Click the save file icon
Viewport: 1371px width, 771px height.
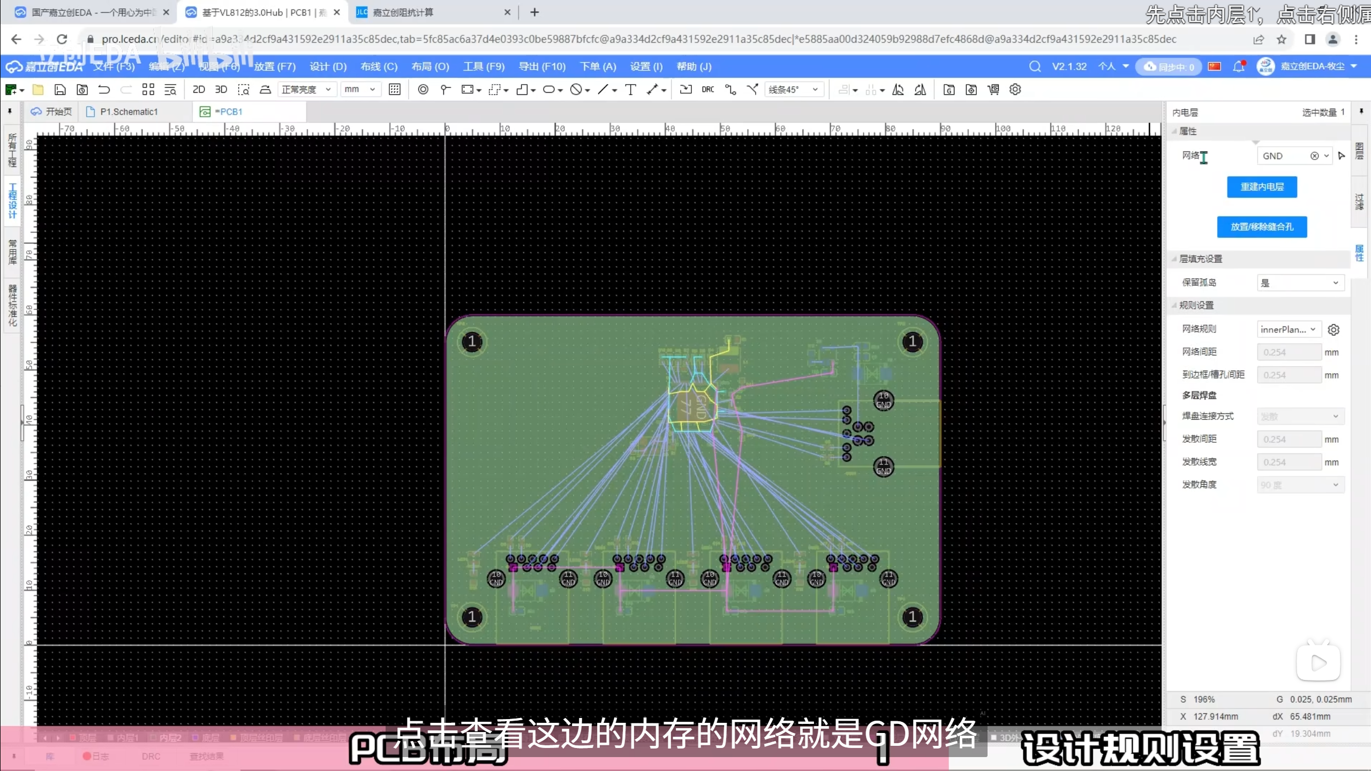[60, 89]
